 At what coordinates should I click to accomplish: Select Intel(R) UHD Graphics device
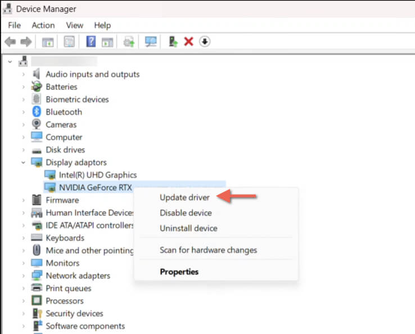(x=98, y=175)
